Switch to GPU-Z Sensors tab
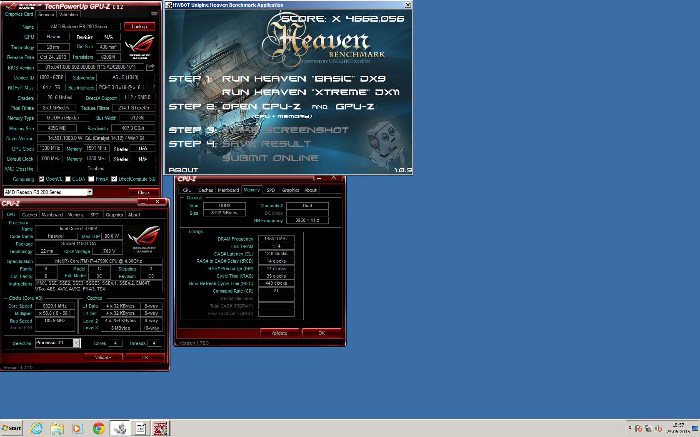 coord(46,14)
